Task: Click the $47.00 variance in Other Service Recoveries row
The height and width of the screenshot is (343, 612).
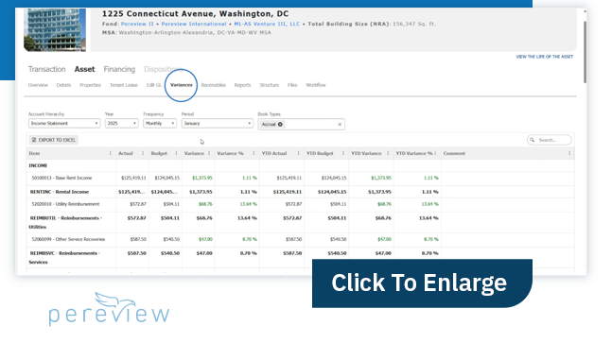Action: [x=205, y=239]
